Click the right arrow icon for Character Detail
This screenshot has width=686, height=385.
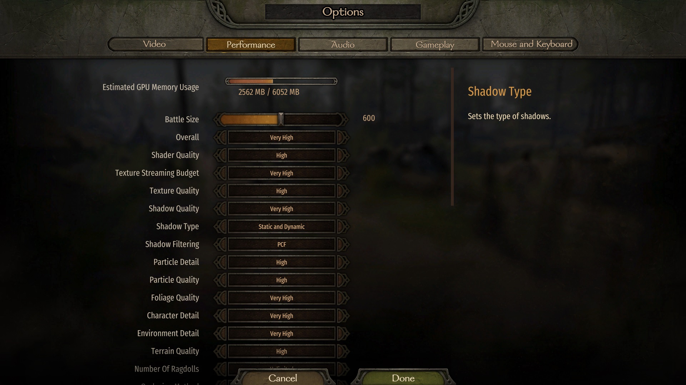coord(343,315)
